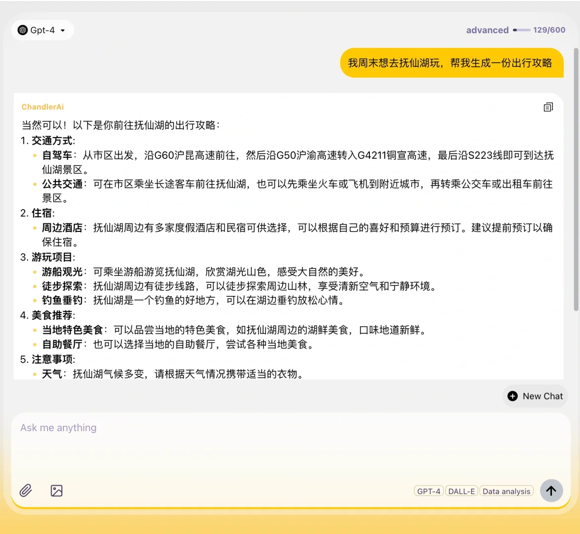Screen dimensions: 580x534
Task: Click the image upload icon
Action: click(x=56, y=490)
